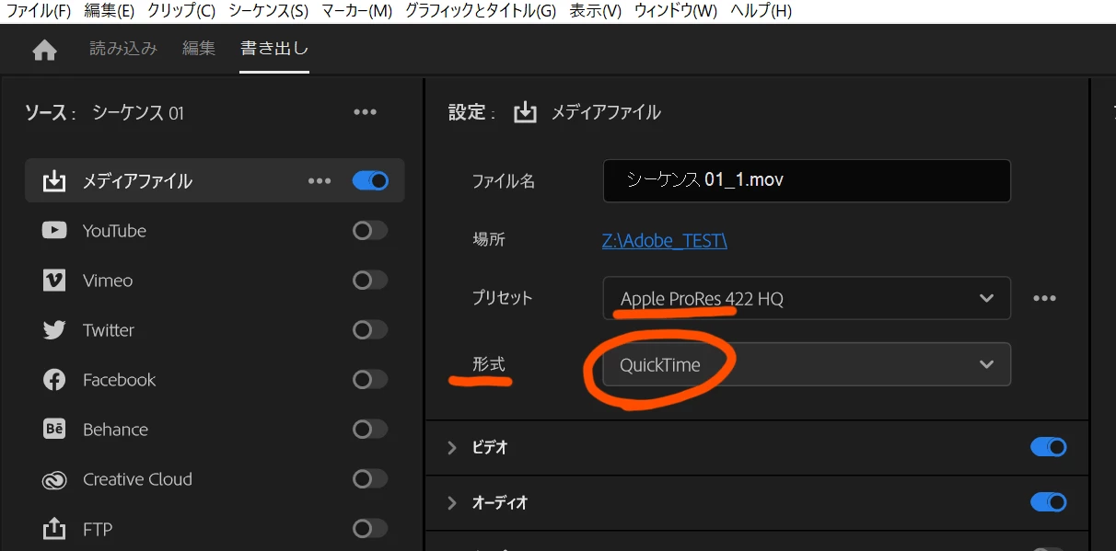Open the Z:\Adobe_TEST\ location link
The height and width of the screenshot is (551, 1116).
(665, 241)
